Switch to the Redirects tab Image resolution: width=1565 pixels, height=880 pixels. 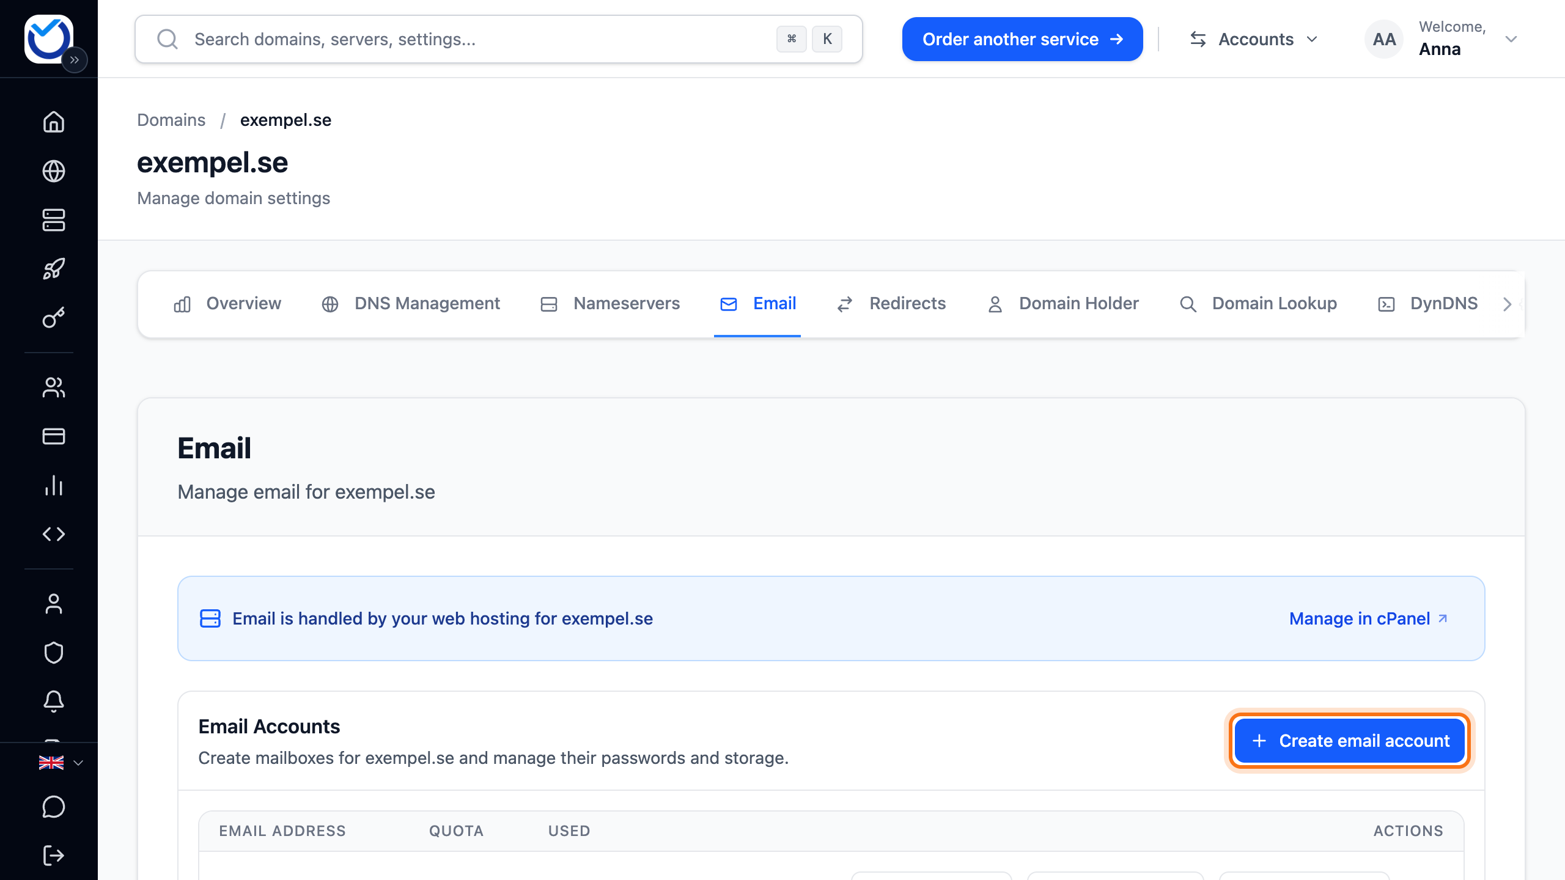[x=891, y=304]
